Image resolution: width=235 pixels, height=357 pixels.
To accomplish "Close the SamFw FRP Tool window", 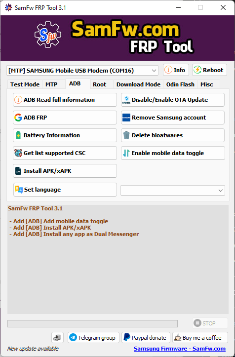I will (223, 7).
